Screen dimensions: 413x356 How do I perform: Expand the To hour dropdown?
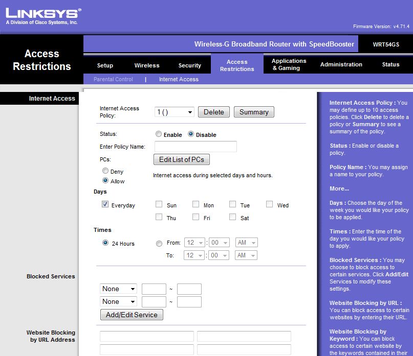coord(194,255)
